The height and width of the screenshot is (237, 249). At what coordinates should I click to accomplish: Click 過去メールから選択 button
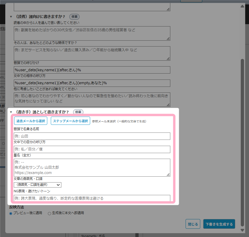(x=31, y=121)
